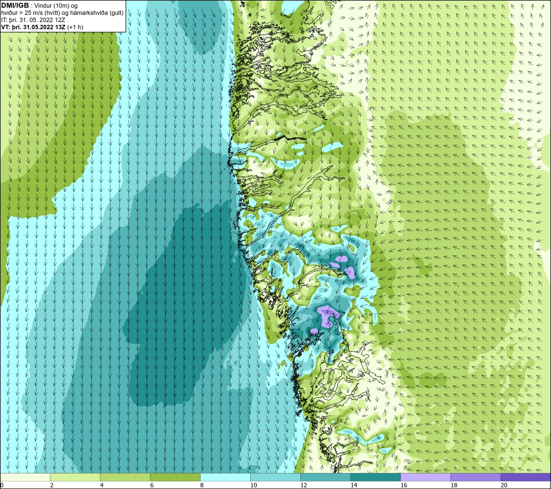551x489 pixels.
Task: Click the 14–16 m/s dark teal legend swatch
Action: (x=375, y=477)
